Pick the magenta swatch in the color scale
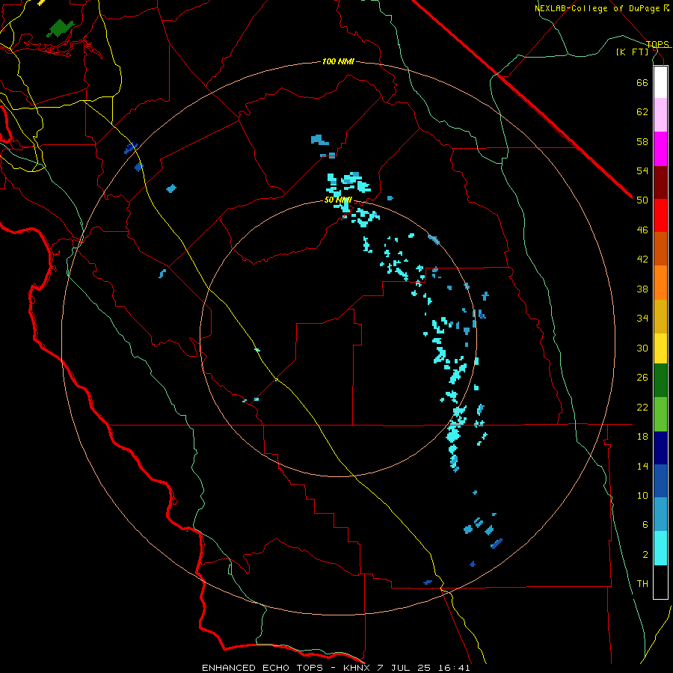Screen dimensions: 673x673 pyautogui.click(x=660, y=149)
